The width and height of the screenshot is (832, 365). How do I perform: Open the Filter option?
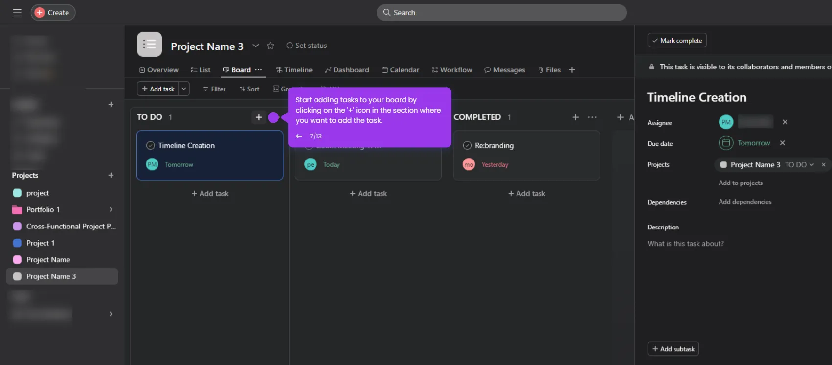pos(214,89)
